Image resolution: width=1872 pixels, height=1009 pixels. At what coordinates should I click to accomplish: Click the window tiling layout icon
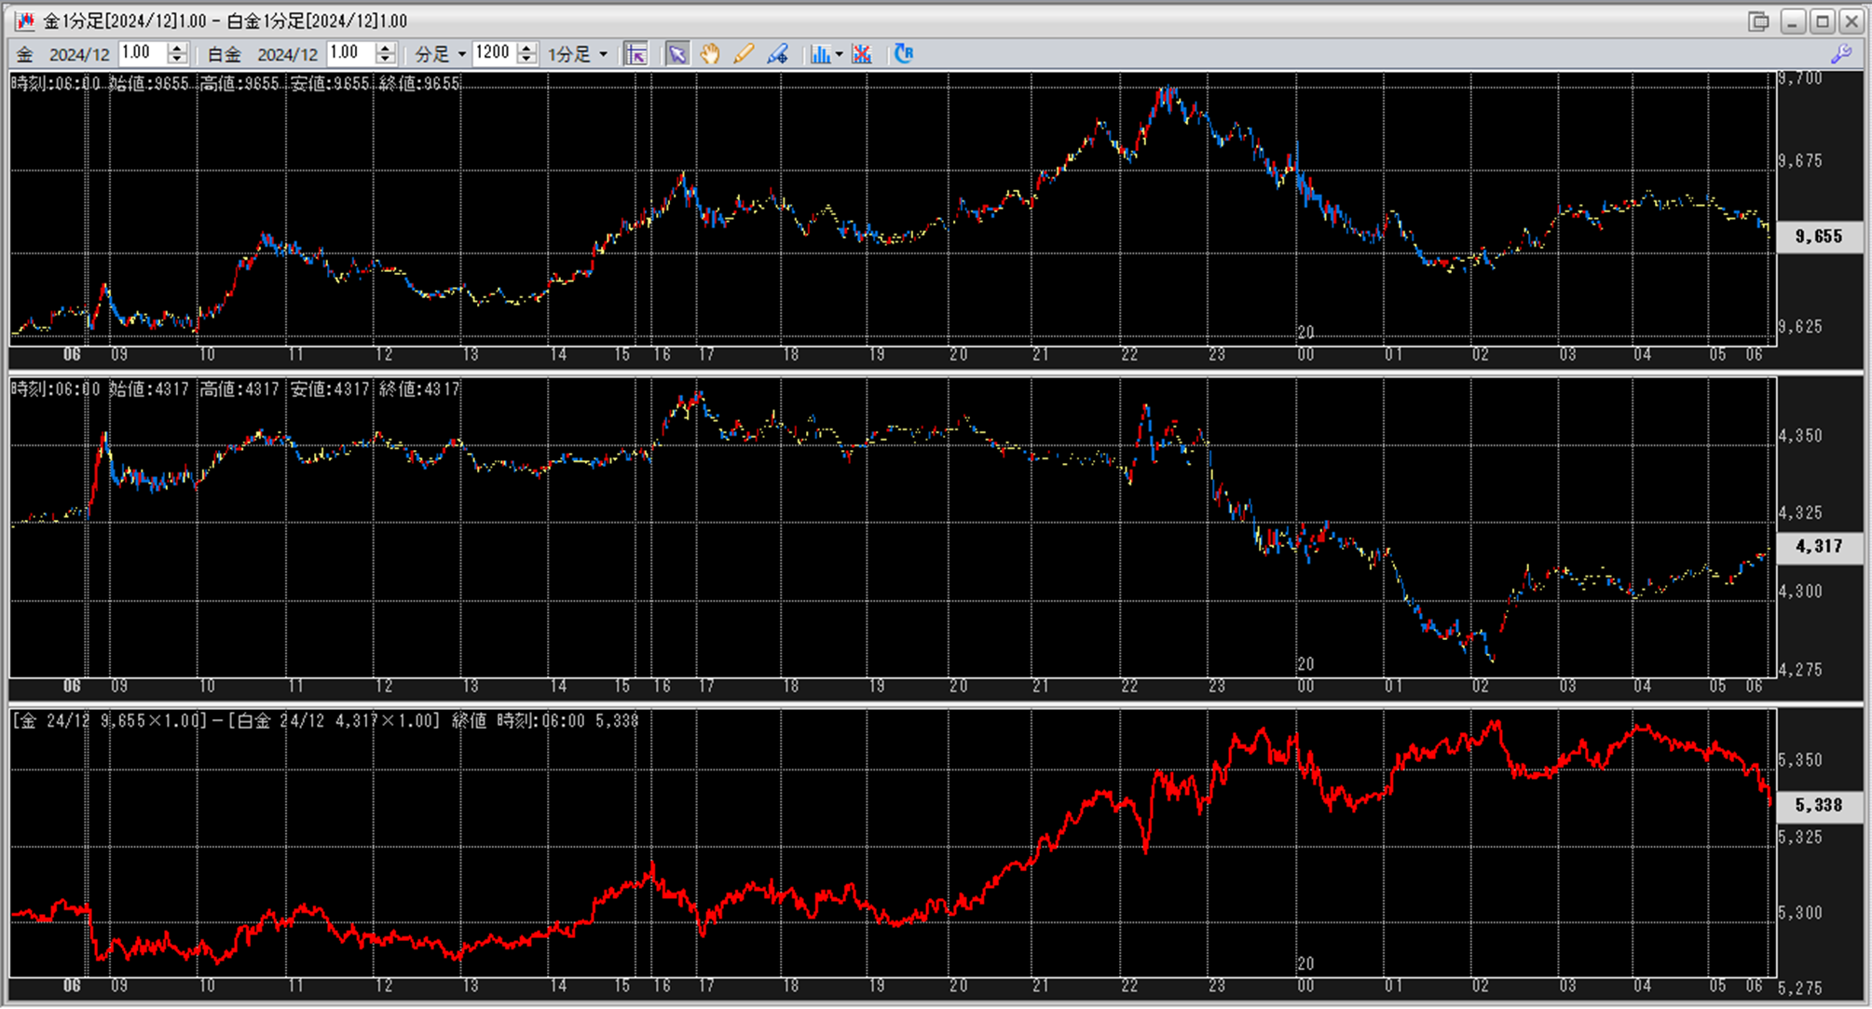coord(1757,20)
